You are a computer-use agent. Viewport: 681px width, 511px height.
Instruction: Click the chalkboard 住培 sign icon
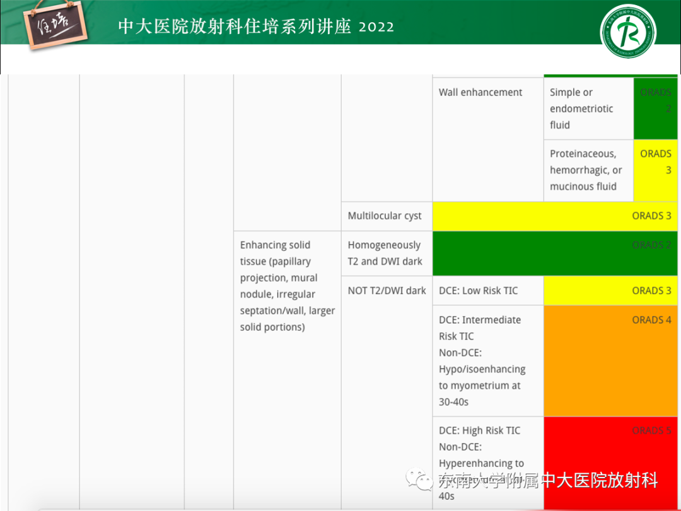tap(55, 25)
